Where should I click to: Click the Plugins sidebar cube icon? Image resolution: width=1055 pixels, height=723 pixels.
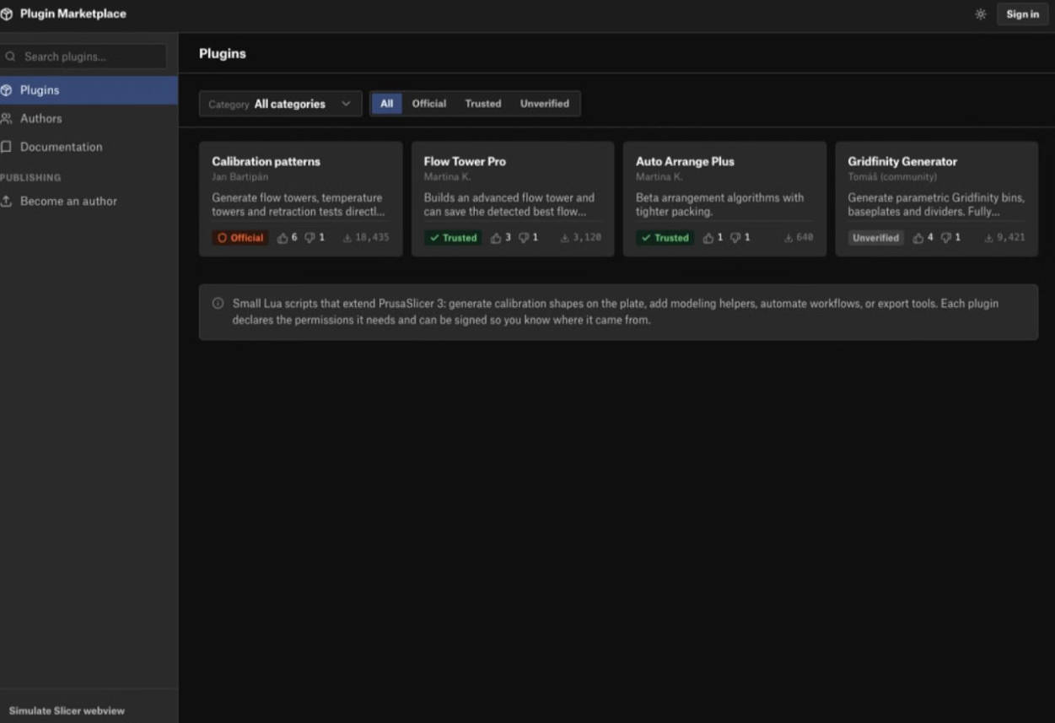[7, 89]
